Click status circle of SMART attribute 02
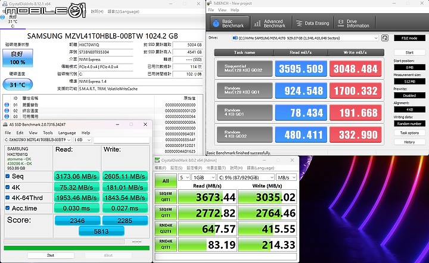The height and width of the screenshot is (263, 429). (7, 111)
